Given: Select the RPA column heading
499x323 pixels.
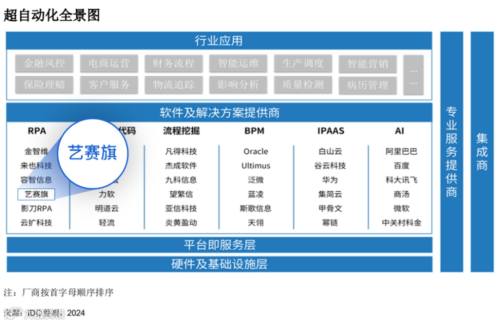Looking at the screenshot, I should [x=37, y=131].
